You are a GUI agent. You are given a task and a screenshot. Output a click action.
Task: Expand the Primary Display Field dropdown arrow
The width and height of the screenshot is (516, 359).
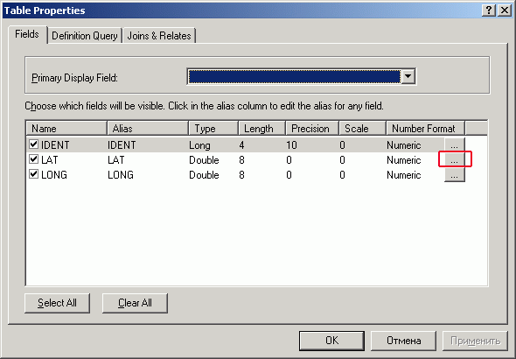pos(408,76)
